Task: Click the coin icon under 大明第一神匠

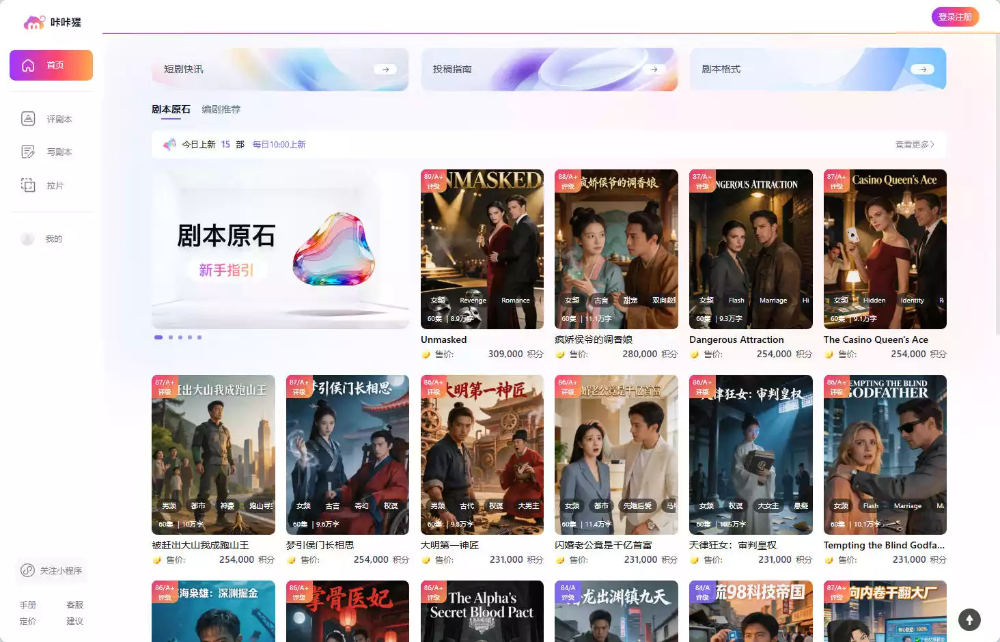Action: pyautogui.click(x=426, y=560)
